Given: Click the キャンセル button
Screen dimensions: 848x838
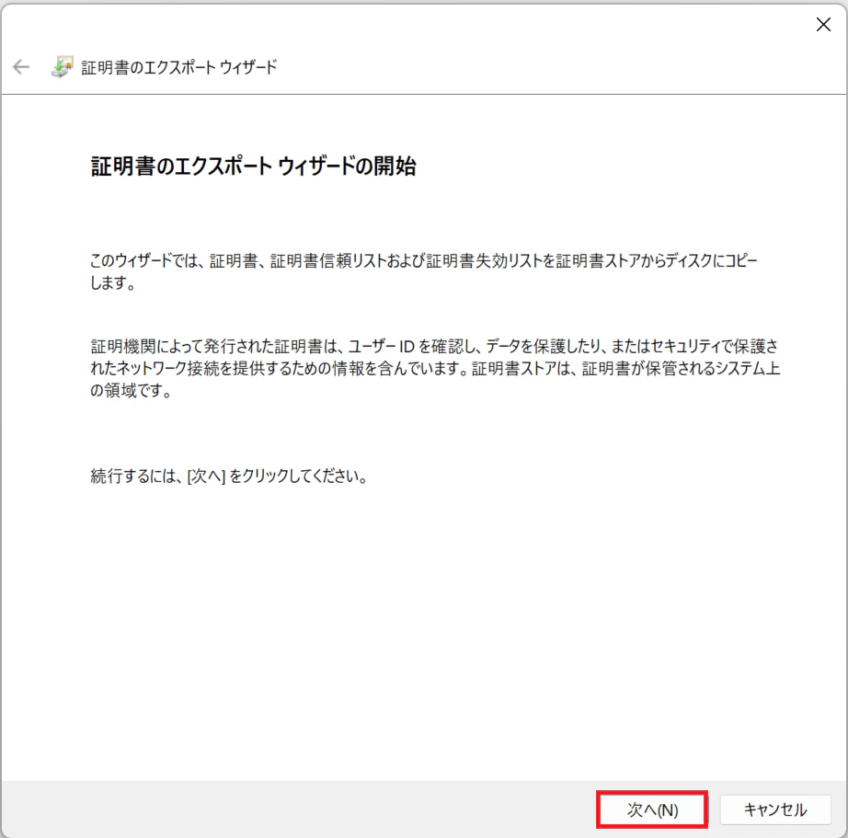Looking at the screenshot, I should click(x=775, y=809).
